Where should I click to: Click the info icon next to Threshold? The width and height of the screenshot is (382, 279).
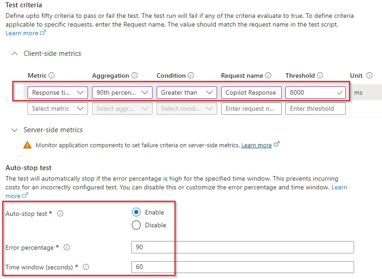click(320, 76)
